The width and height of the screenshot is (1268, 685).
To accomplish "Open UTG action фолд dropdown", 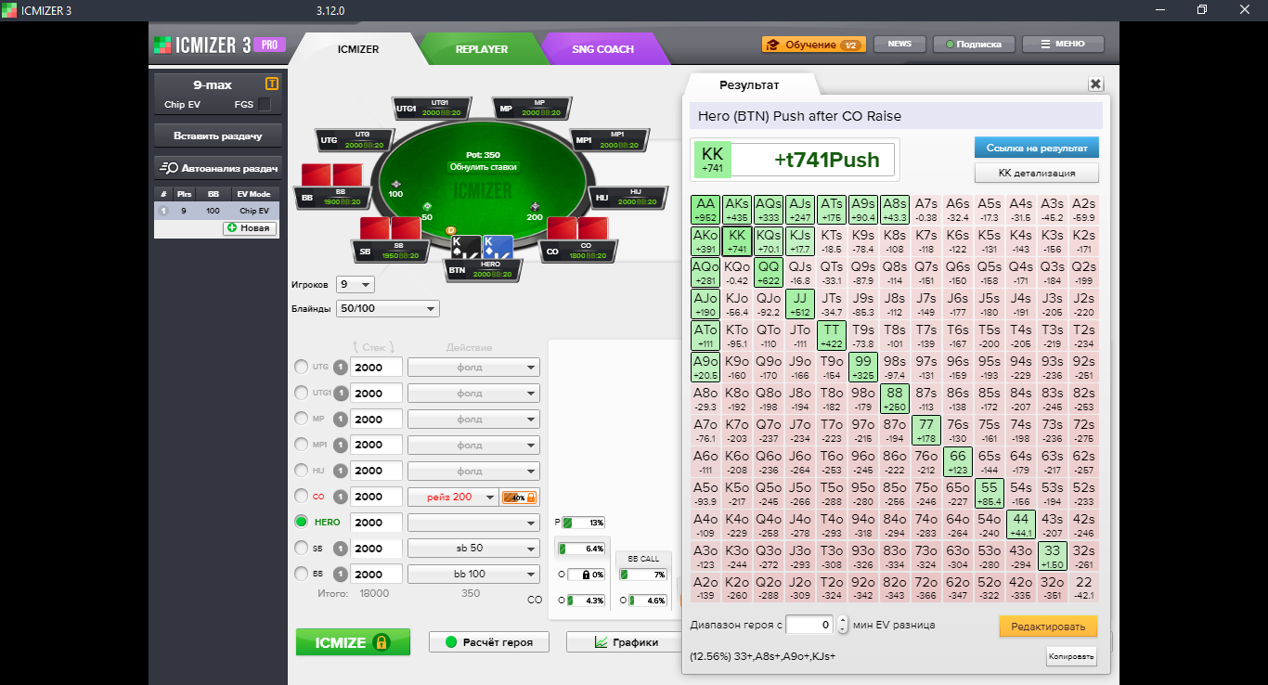I will (473, 368).
